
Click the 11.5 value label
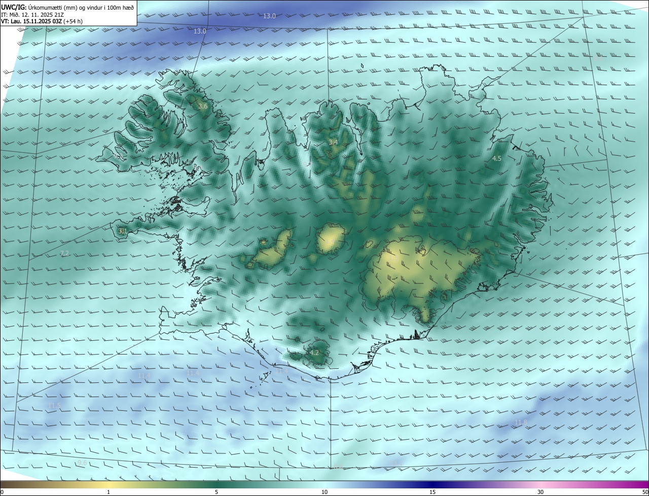54,406
